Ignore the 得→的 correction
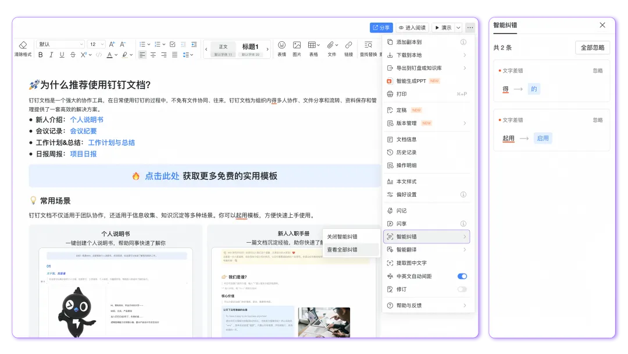The image size is (628, 354). [598, 70]
